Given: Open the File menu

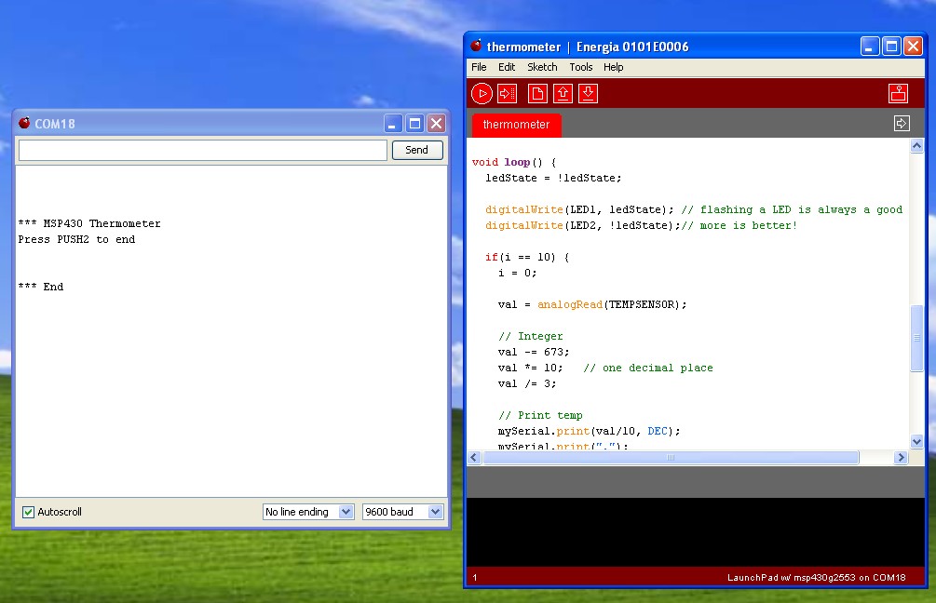Looking at the screenshot, I should 479,67.
